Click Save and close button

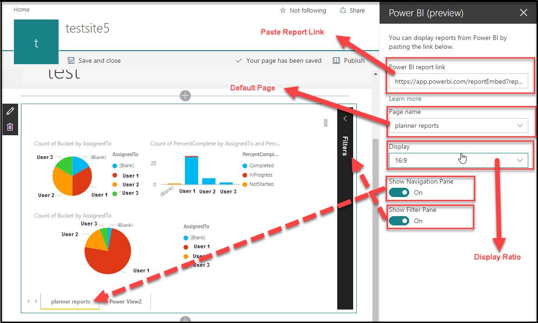pos(94,60)
